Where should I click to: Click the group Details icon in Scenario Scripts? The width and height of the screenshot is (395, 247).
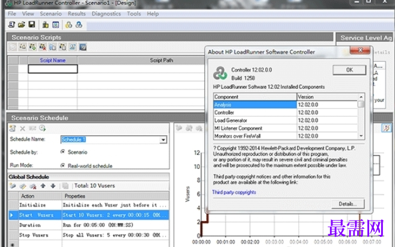tap(63, 47)
